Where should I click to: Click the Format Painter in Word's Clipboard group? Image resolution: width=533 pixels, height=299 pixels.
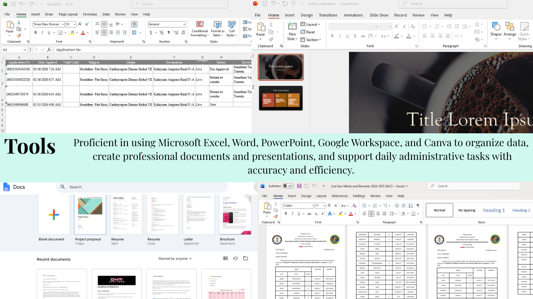pyautogui.click(x=275, y=216)
